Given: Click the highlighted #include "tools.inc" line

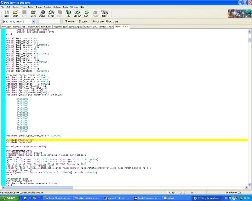Looking at the screenshot, I should pos(127,140).
